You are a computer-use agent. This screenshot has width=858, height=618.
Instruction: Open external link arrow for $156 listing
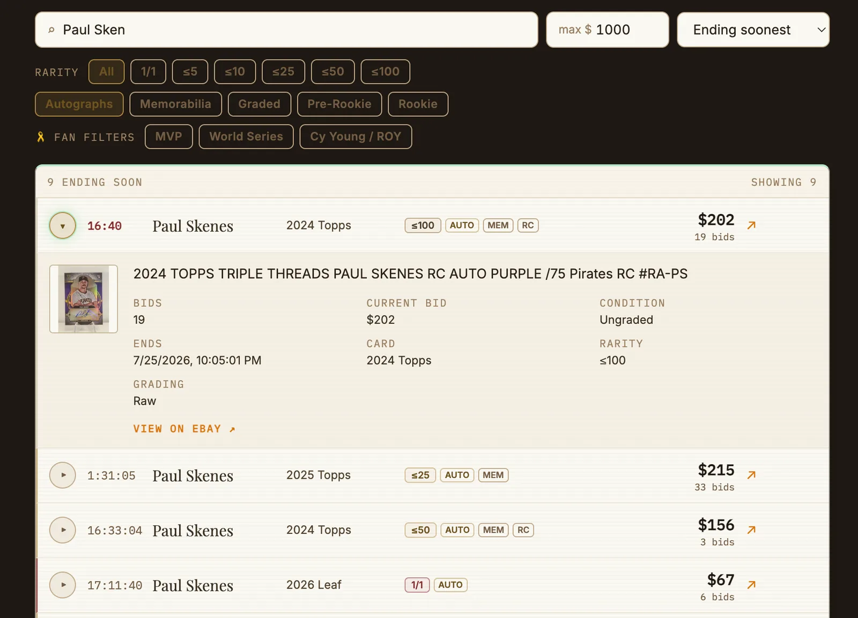[x=751, y=530]
